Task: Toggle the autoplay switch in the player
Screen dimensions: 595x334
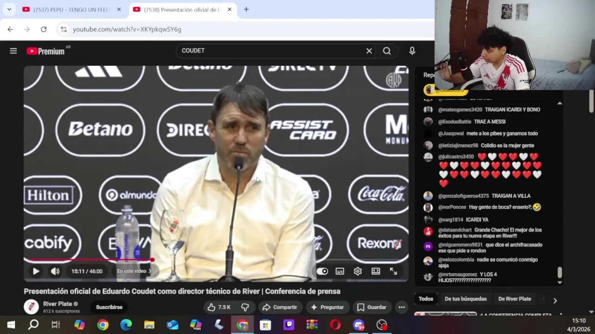Action: [x=322, y=271]
